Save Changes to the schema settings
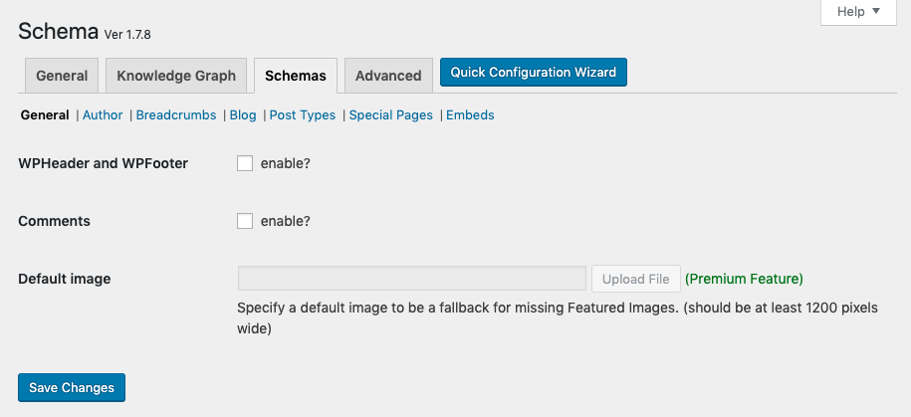The image size is (911, 417). pos(72,387)
